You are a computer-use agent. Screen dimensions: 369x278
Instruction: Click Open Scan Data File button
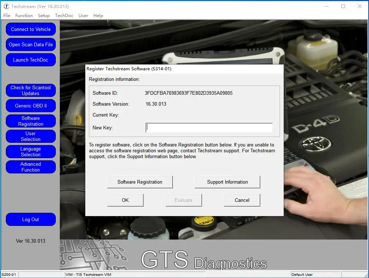click(x=31, y=45)
